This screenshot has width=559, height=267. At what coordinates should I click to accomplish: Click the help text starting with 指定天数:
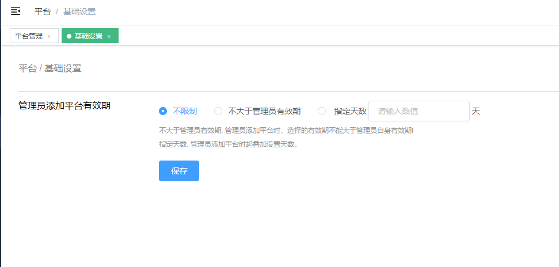229,144
